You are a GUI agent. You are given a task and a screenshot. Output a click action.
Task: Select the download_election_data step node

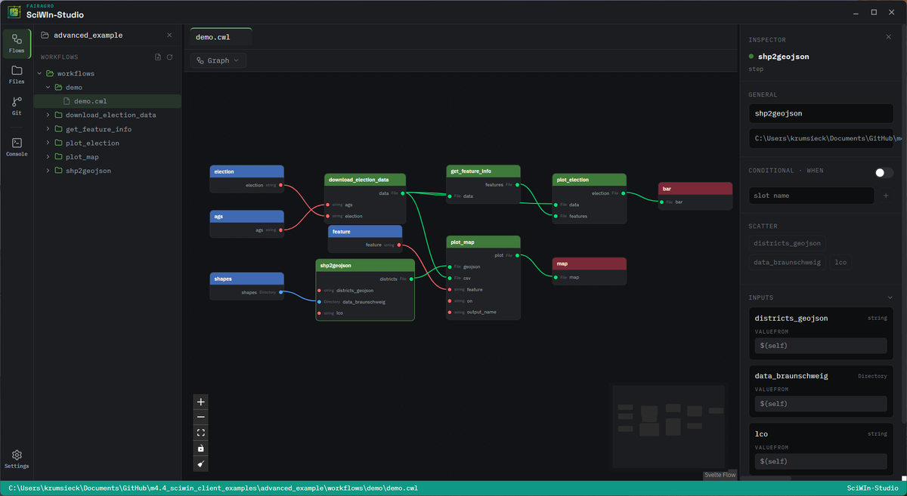[365, 199]
